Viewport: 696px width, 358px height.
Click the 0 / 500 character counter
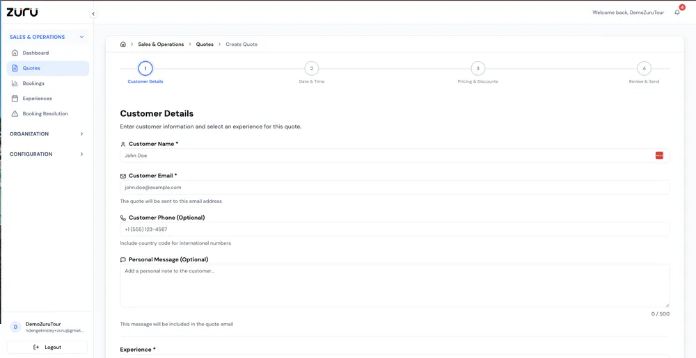tap(661, 314)
